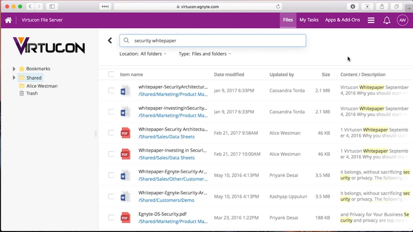Click the Home icon in purple header
The image size is (413, 232).
click(8, 20)
